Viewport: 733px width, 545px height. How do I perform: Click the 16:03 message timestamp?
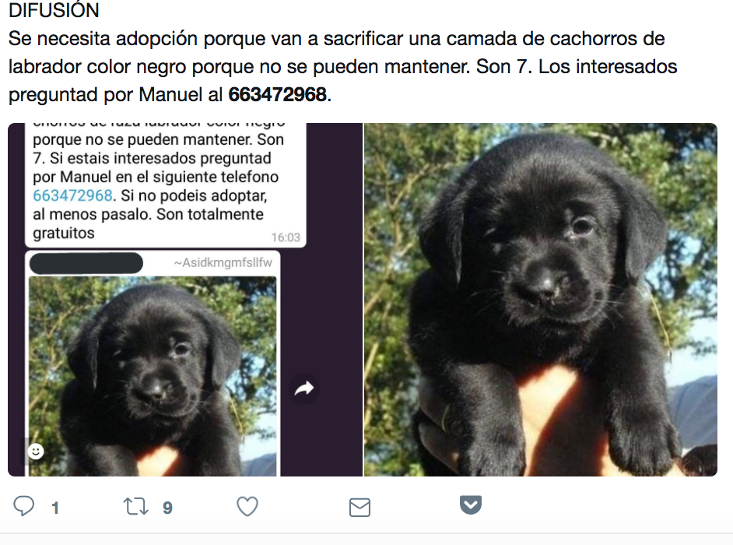click(x=286, y=237)
